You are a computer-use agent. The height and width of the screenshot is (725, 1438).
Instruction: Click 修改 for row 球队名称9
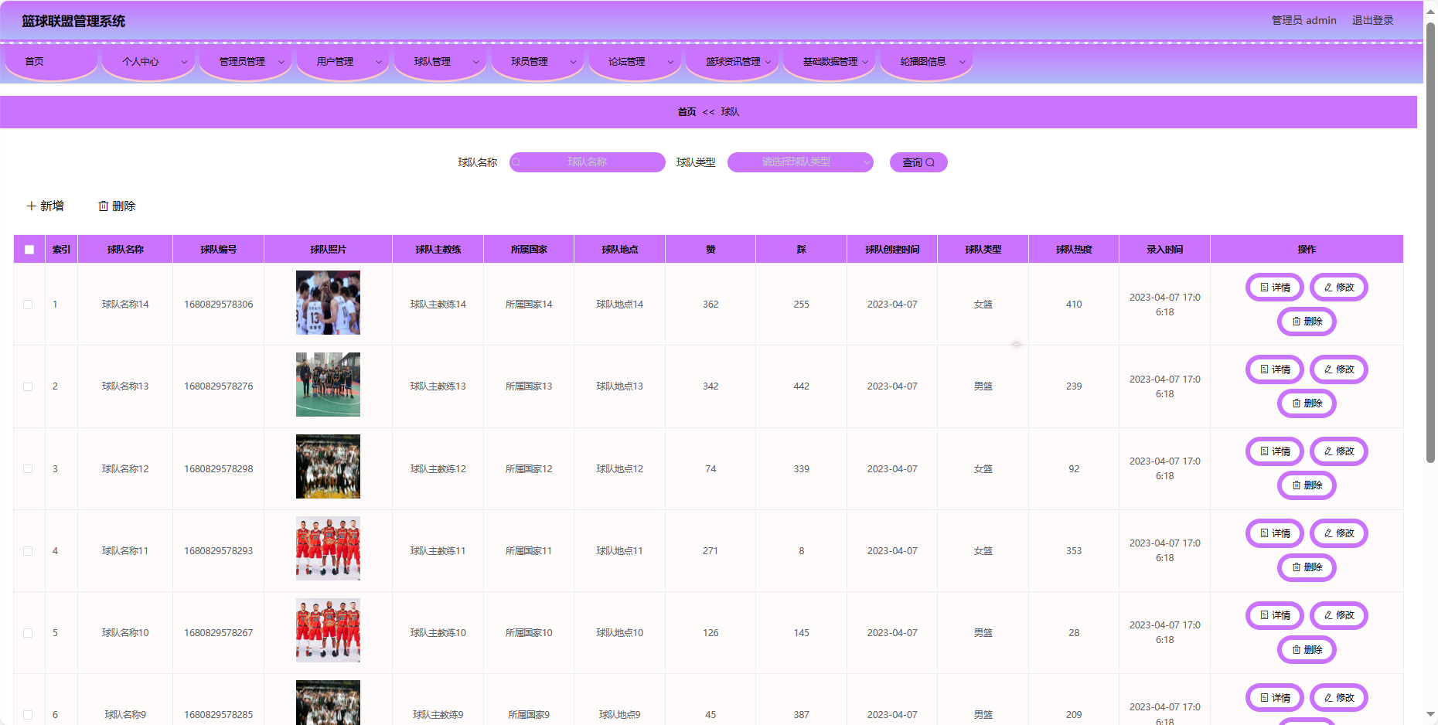click(1338, 698)
